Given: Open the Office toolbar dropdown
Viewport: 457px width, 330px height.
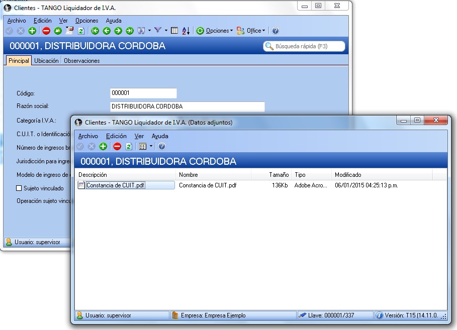Looking at the screenshot, I should tap(251, 31).
